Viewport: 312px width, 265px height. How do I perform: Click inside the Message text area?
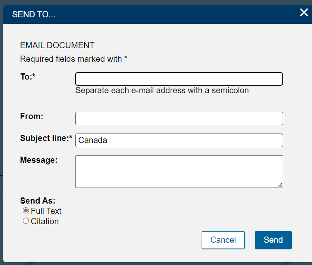(x=179, y=171)
